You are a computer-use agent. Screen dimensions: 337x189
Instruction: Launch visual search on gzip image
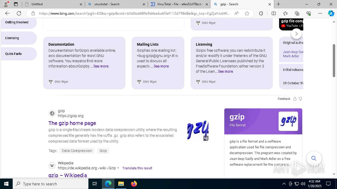click(x=206, y=138)
